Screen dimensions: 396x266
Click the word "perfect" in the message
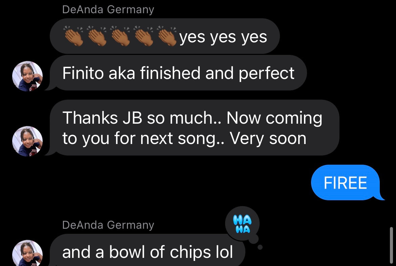[x=266, y=73]
